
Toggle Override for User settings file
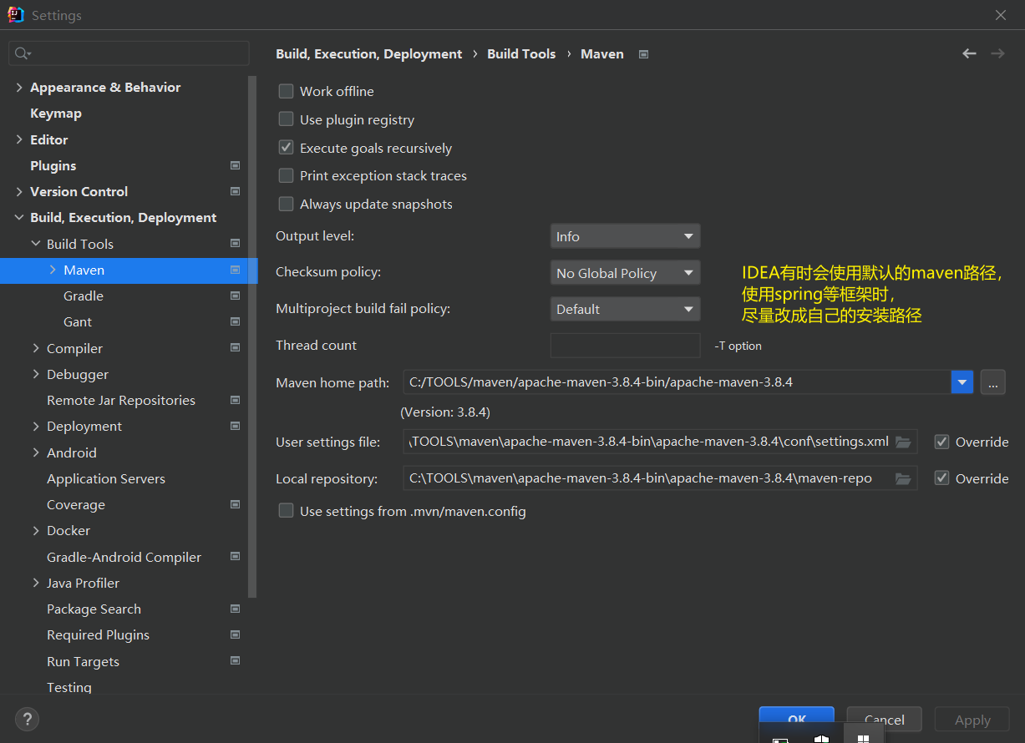coord(941,442)
